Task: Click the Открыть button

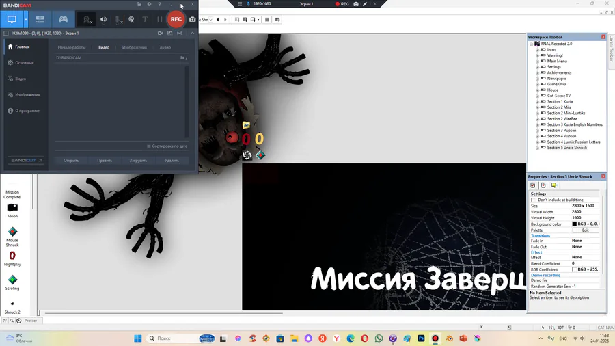Action: tap(71, 161)
